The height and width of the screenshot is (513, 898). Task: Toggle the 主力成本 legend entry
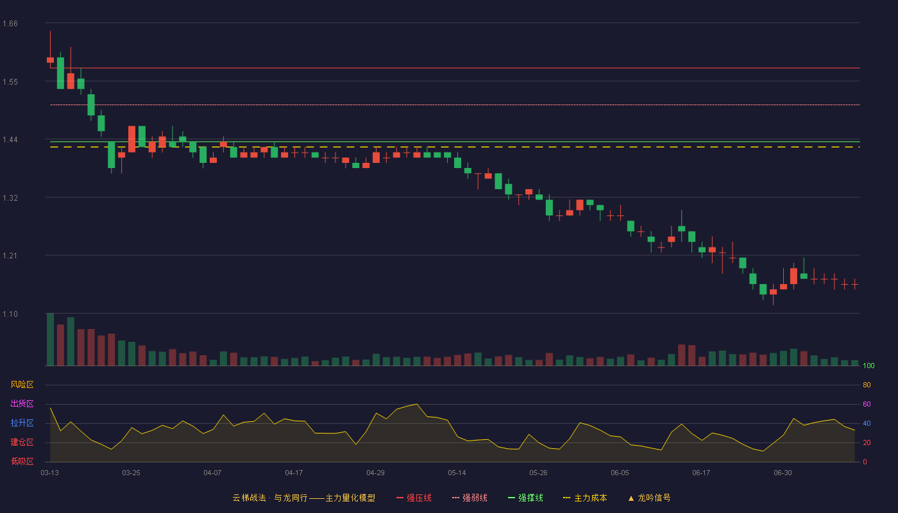tap(585, 498)
